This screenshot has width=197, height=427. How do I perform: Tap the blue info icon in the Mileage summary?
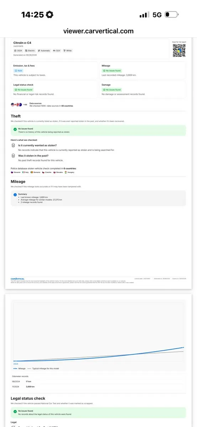pyautogui.click(x=15, y=195)
